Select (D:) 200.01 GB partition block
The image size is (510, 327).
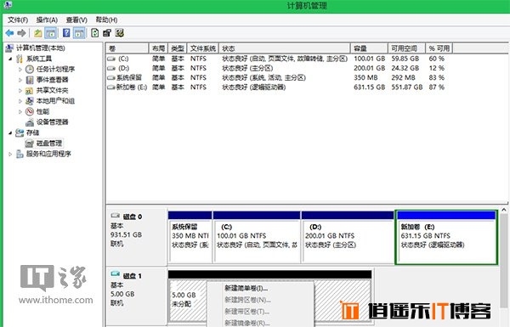click(348, 237)
